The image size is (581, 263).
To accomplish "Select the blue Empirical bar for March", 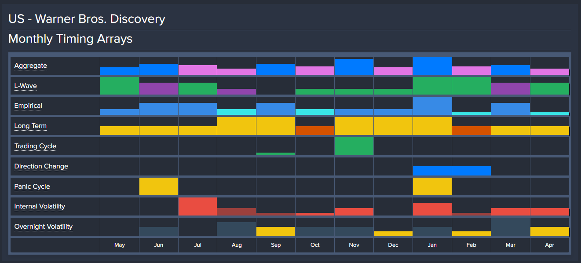I will [511, 109].
